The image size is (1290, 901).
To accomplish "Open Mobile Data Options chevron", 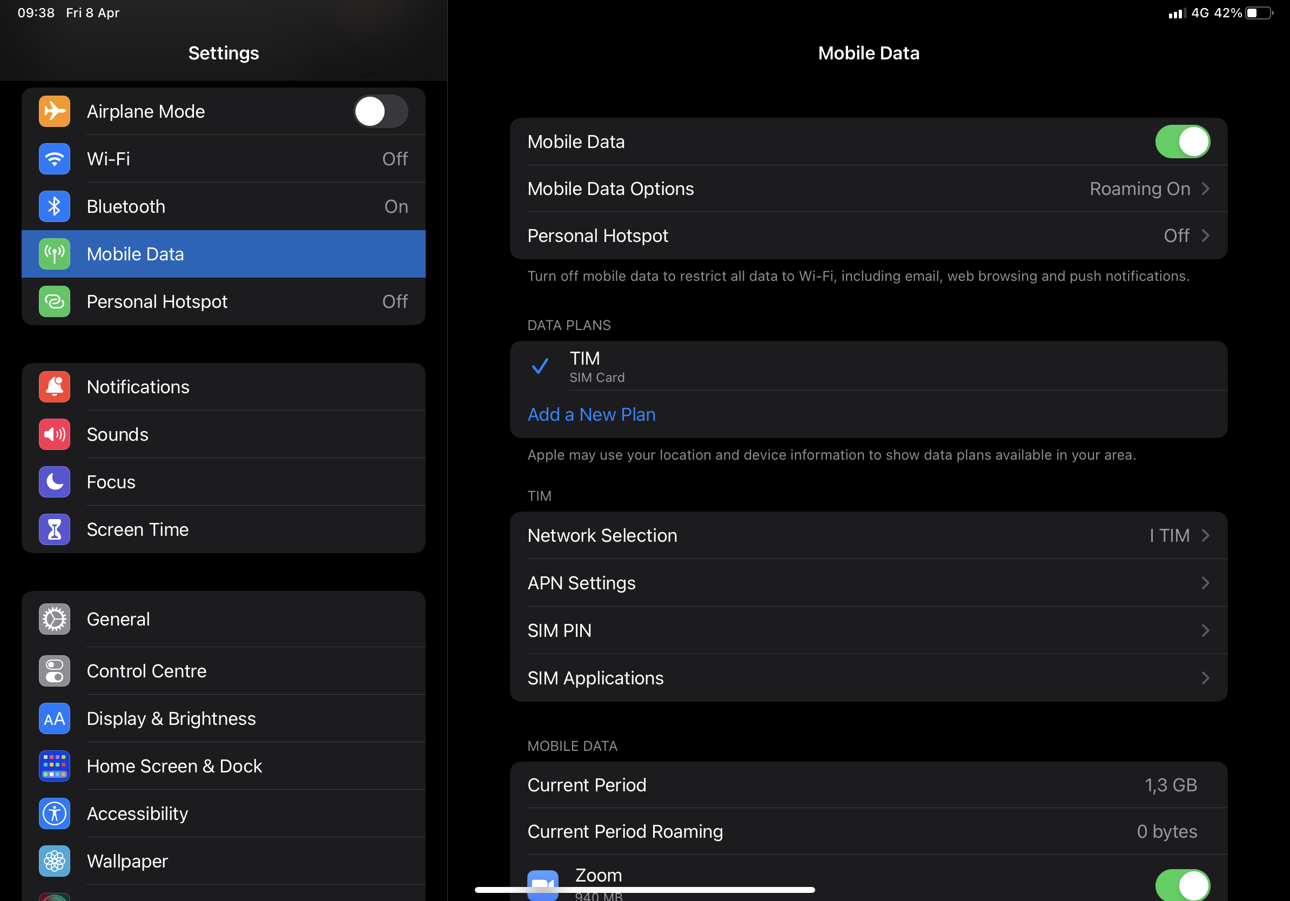I will (1205, 189).
